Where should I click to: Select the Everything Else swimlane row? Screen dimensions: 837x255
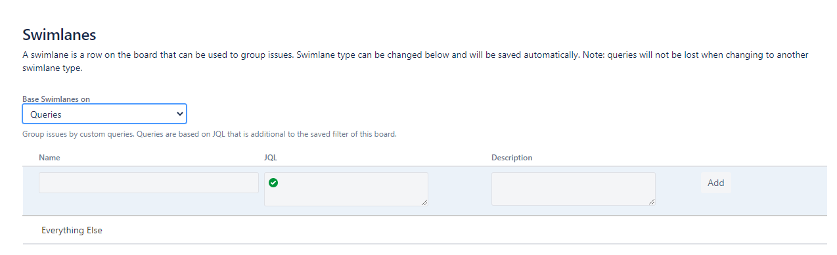pyautogui.click(x=424, y=230)
